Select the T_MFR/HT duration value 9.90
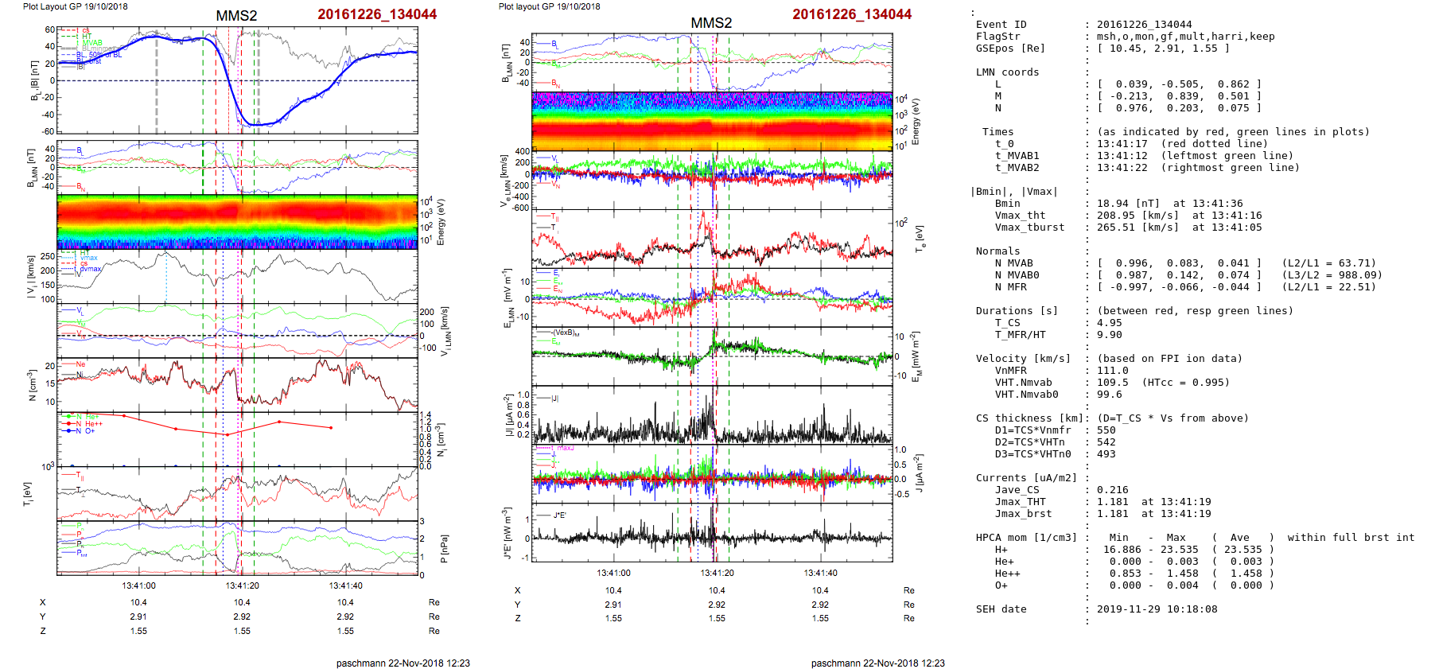The image size is (1435, 669). click(x=1110, y=335)
